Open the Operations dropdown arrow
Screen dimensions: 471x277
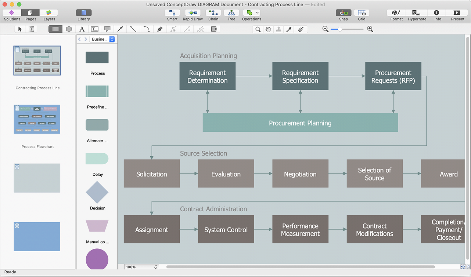click(258, 13)
